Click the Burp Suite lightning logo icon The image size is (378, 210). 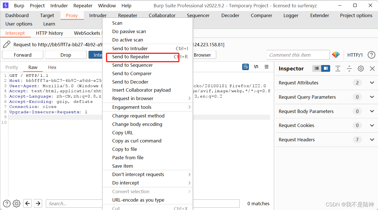click(x=6, y=5)
